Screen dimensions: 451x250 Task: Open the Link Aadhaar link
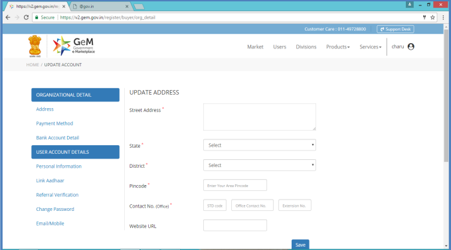click(50, 180)
